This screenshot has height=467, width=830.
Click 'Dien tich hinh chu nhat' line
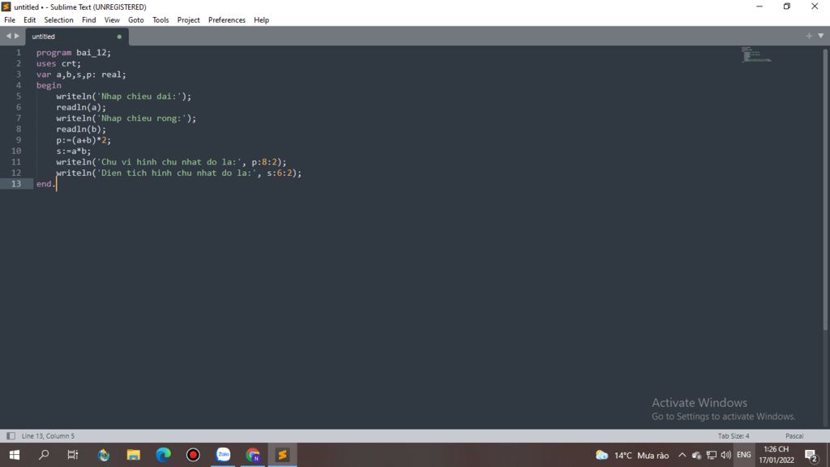tap(179, 174)
